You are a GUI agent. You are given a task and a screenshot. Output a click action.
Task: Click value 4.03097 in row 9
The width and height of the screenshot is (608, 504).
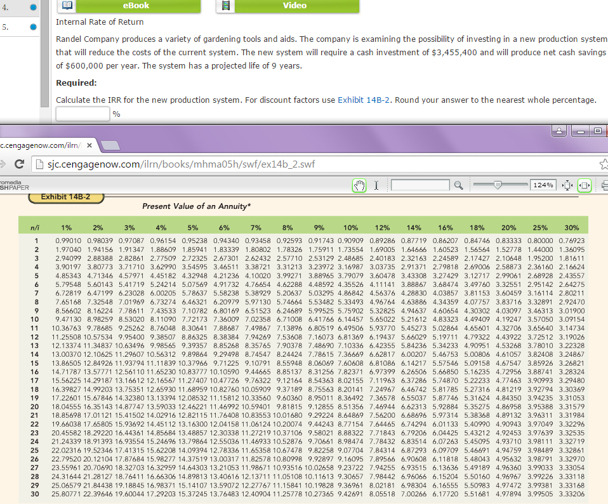(508, 311)
